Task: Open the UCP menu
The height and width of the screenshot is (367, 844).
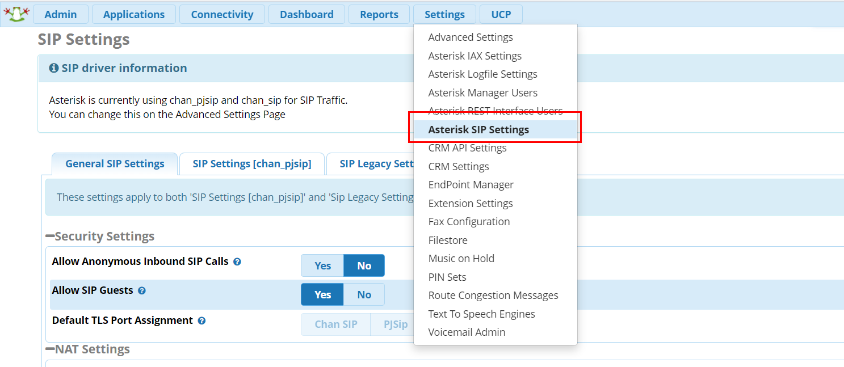Action: [501, 15]
